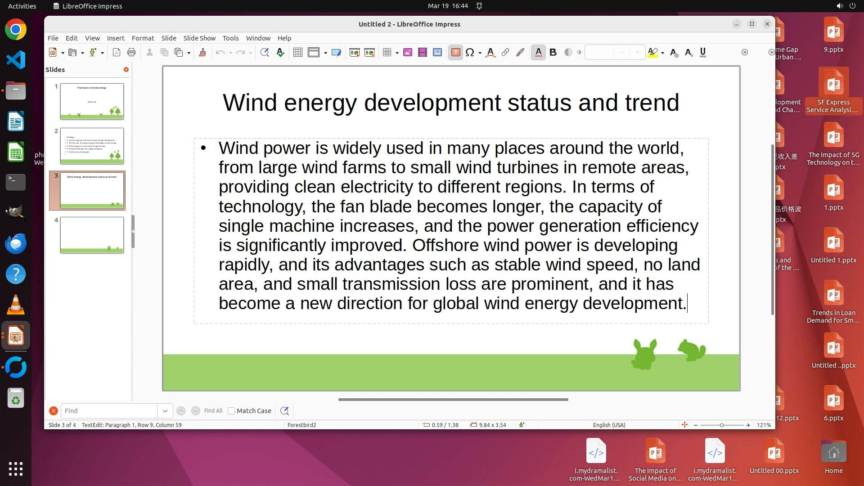The width and height of the screenshot is (864, 486).
Task: Click the Print icon in toolbar
Action: tap(131, 53)
